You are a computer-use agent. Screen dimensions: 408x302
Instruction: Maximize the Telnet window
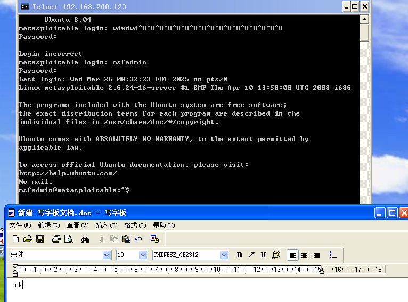click(355, 6)
